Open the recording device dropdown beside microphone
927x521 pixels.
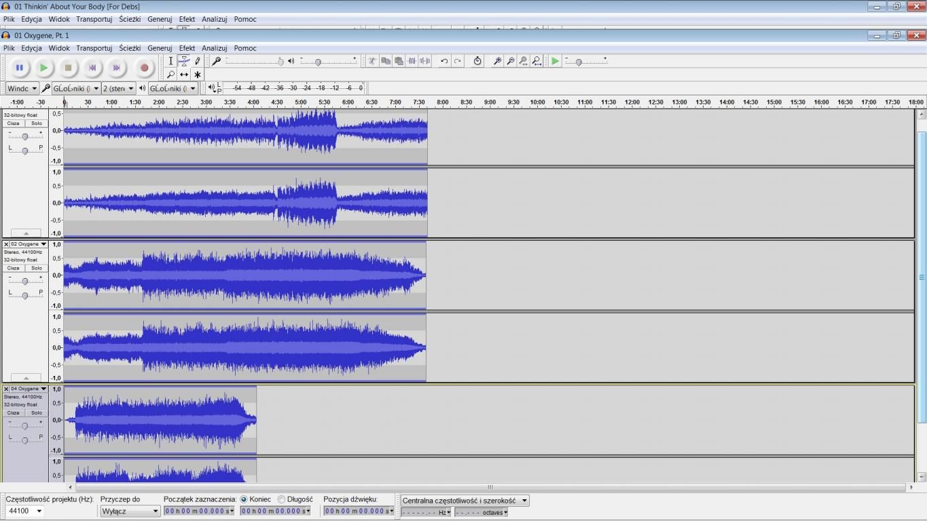point(76,88)
